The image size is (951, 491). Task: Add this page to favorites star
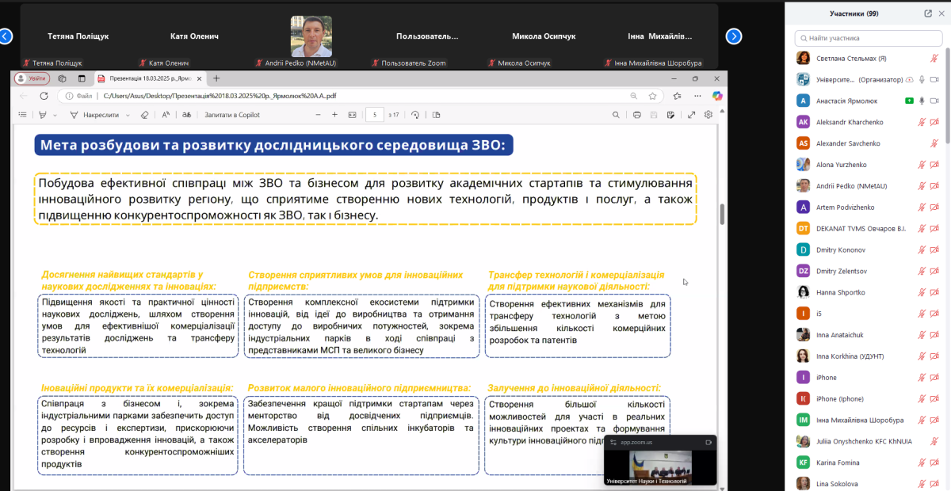pyautogui.click(x=652, y=96)
